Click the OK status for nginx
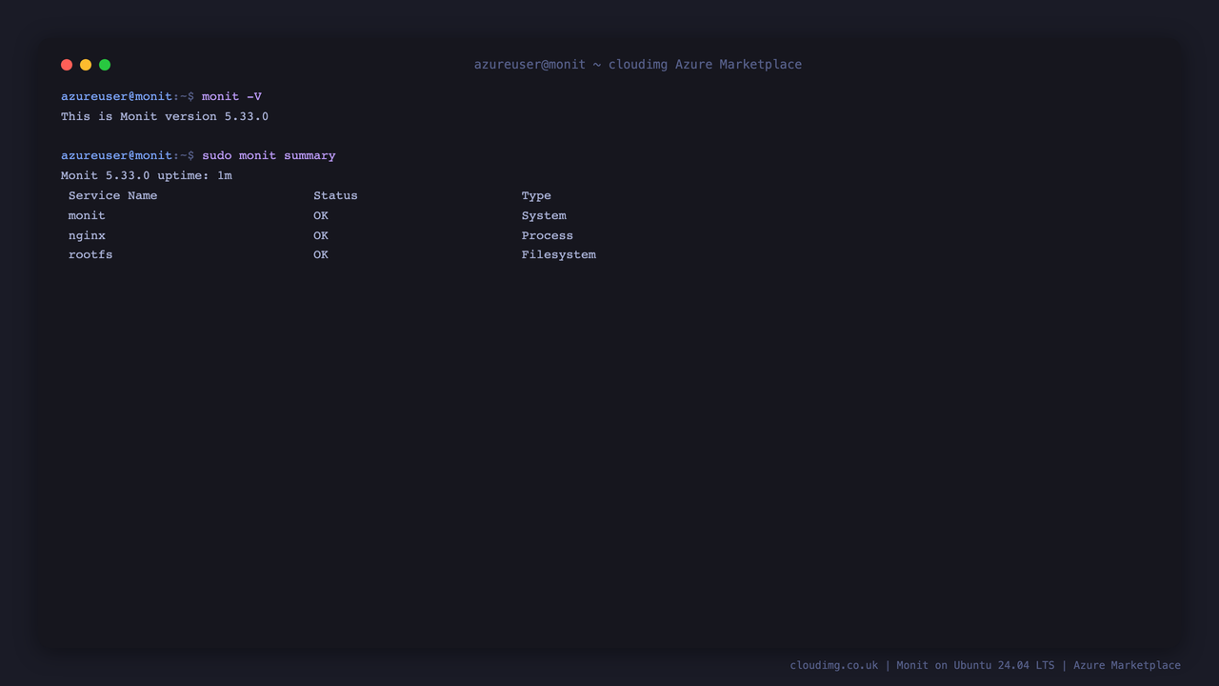The image size is (1219, 686). pyautogui.click(x=321, y=236)
